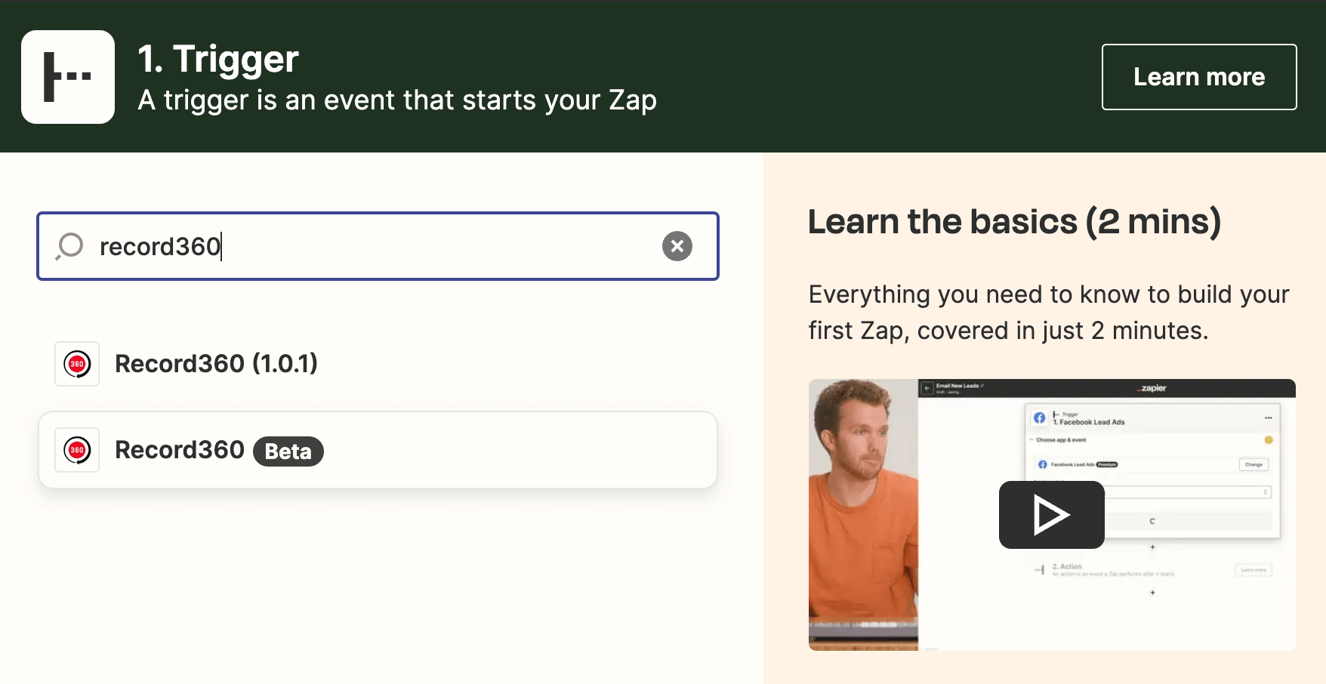Click the trigger description subtitle text
This screenshot has width=1326, height=684.
396,100
